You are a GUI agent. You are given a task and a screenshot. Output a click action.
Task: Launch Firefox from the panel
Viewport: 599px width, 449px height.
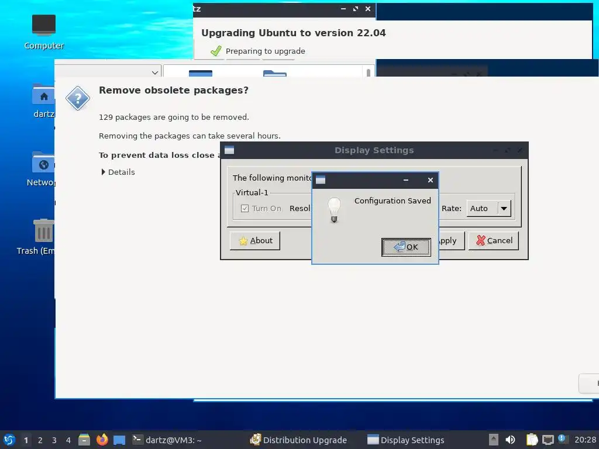coord(102,440)
